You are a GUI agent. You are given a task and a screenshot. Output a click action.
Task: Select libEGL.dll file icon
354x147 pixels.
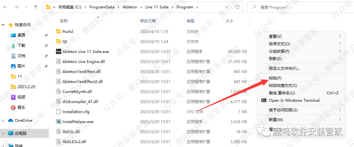(58, 131)
